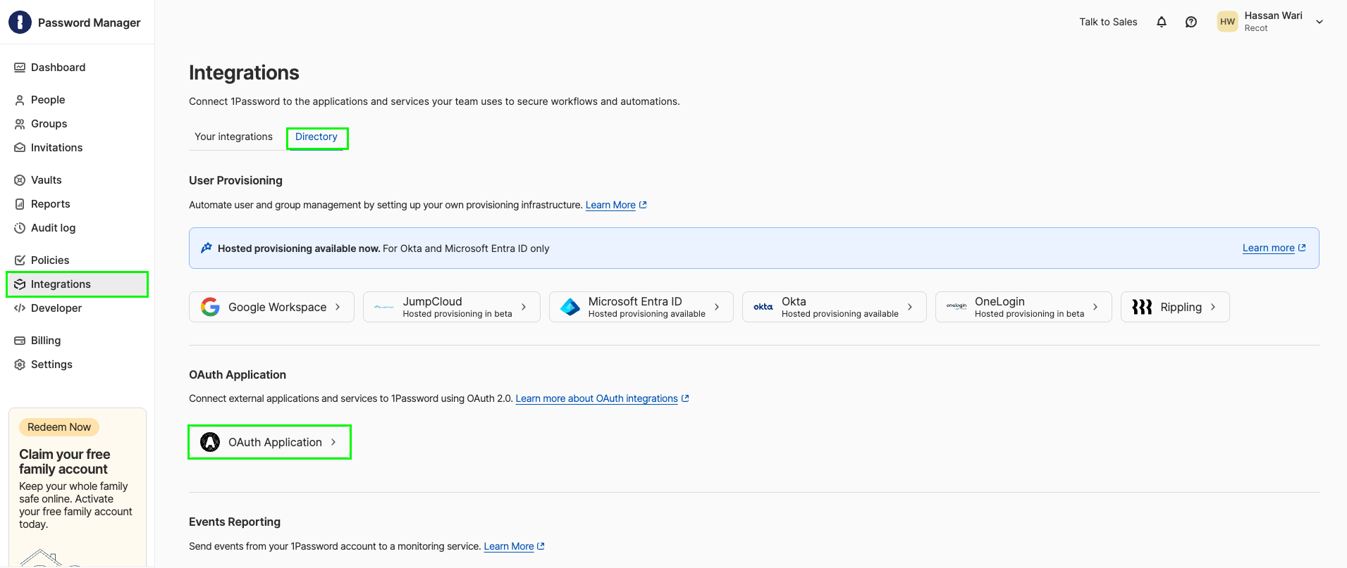1347x568 pixels.
Task: Click the Vaults sidebar icon
Action: point(20,180)
